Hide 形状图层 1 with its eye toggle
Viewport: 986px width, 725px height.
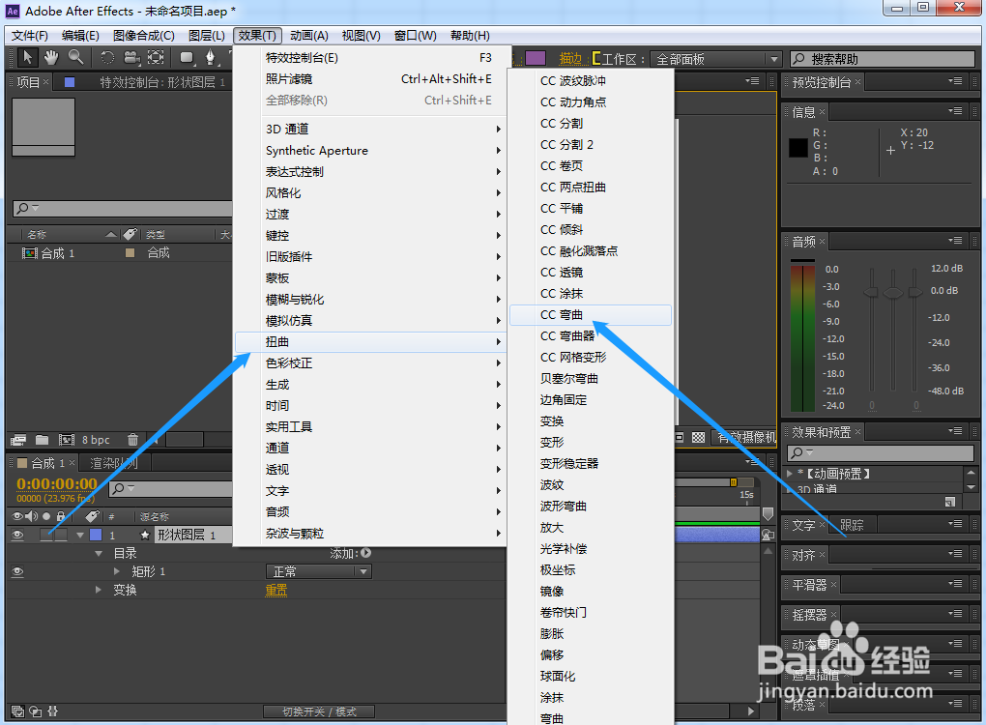point(17,536)
